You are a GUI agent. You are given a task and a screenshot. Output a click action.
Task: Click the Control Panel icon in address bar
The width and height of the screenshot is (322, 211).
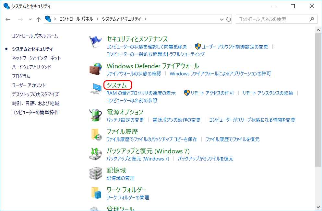click(x=48, y=19)
